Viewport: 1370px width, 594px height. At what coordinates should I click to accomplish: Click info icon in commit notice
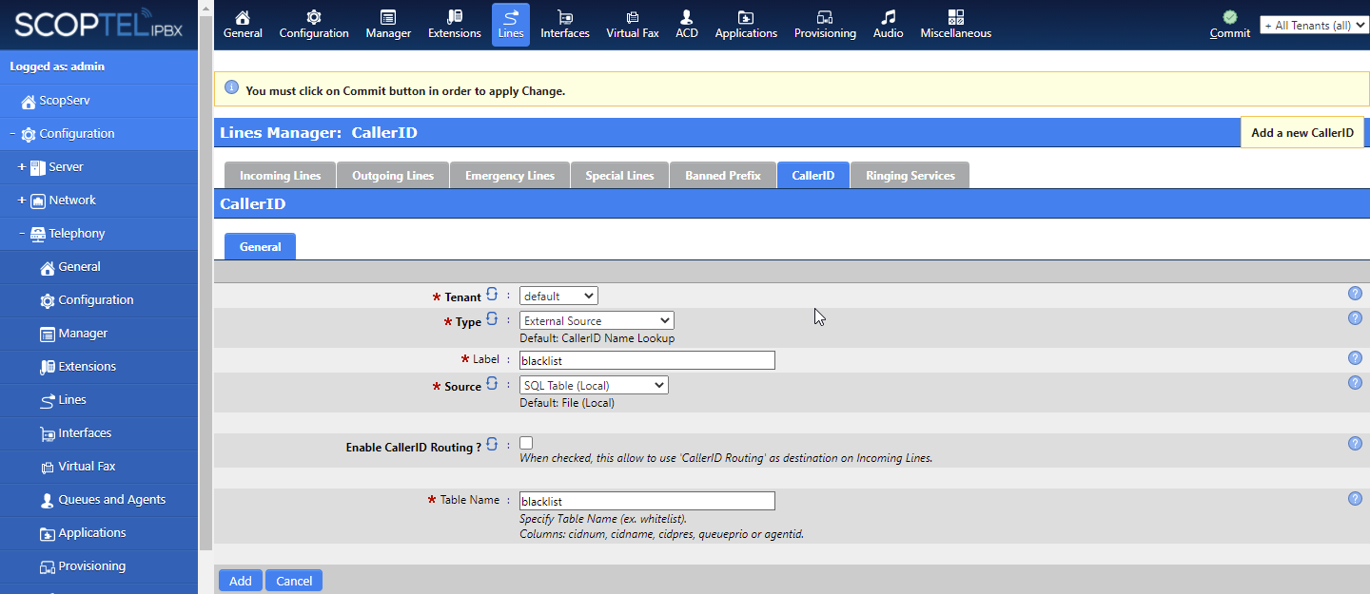click(x=231, y=88)
